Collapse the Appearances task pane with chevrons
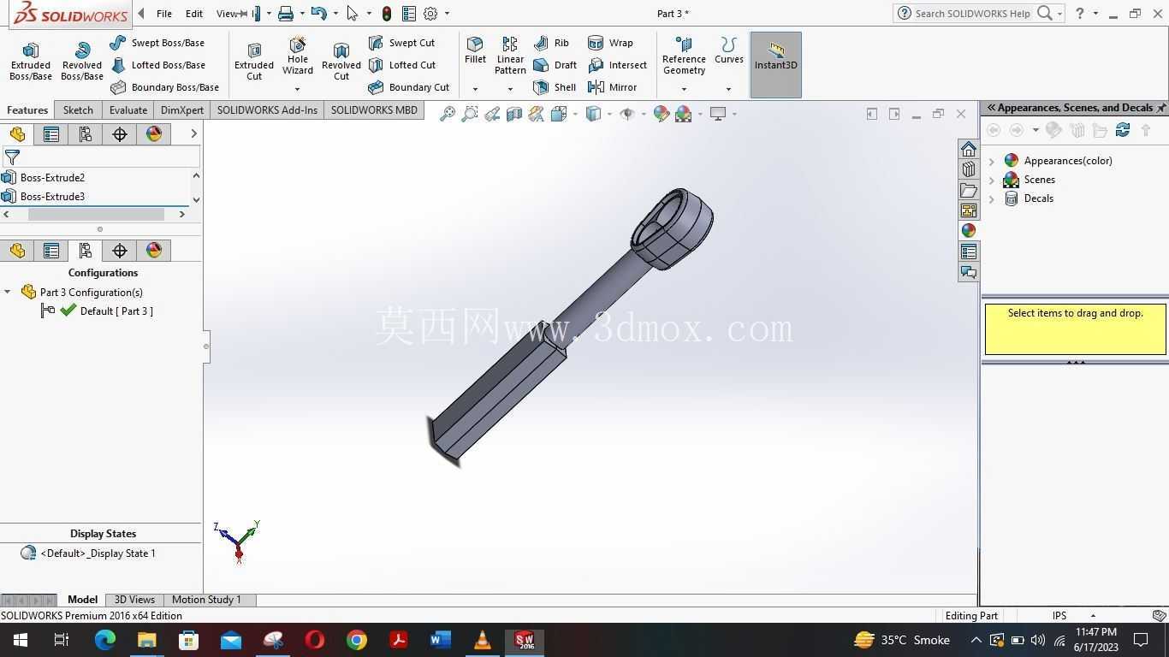Screen dimensions: 1169x657 (x=991, y=108)
